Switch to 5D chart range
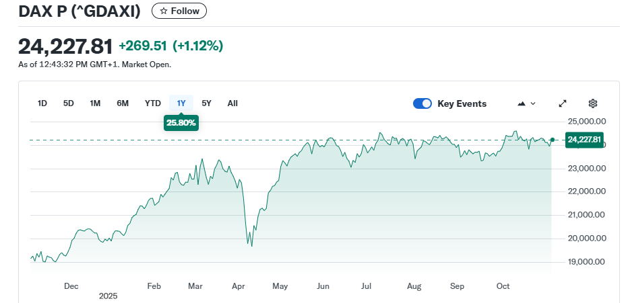This screenshot has width=628, height=303. pyautogui.click(x=69, y=103)
